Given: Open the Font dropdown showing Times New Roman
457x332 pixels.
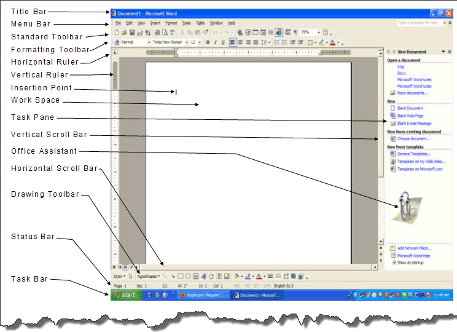Looking at the screenshot, I should click(187, 42).
